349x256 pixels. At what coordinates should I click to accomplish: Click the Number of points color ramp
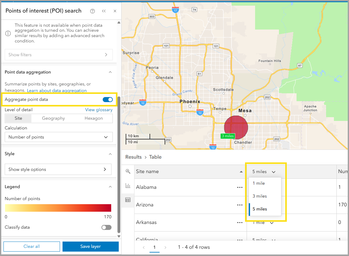point(58,208)
